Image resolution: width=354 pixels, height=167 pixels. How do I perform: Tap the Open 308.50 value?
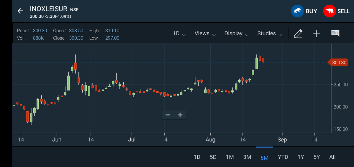[x=76, y=31]
